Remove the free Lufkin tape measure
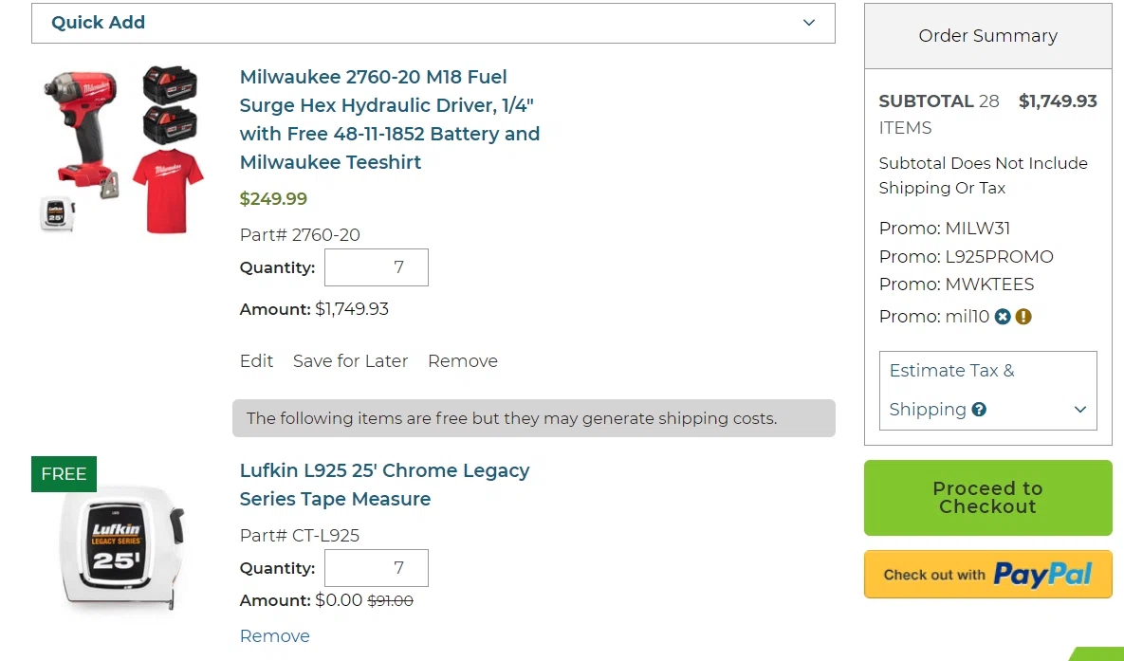The height and width of the screenshot is (661, 1124). click(275, 636)
